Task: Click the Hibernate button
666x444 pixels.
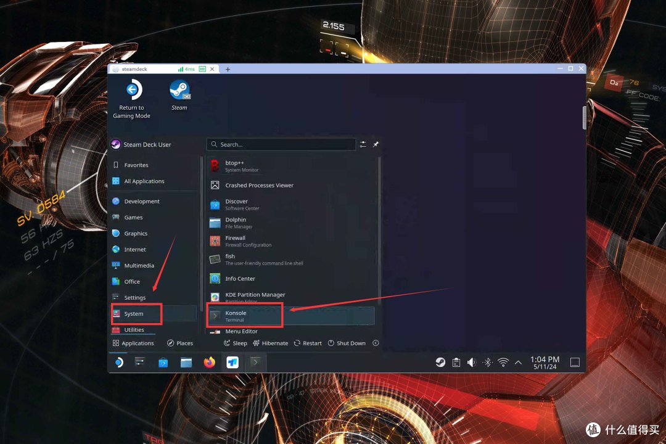Action: [271, 343]
